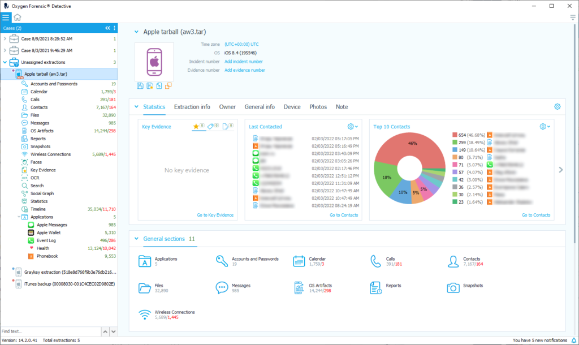
Task: Click the Snapshots camera icon in General sections
Action: (453, 288)
